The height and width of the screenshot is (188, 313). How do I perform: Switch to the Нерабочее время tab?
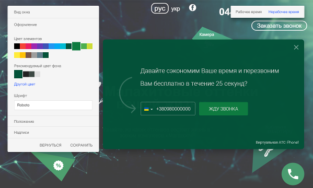coord(283,12)
